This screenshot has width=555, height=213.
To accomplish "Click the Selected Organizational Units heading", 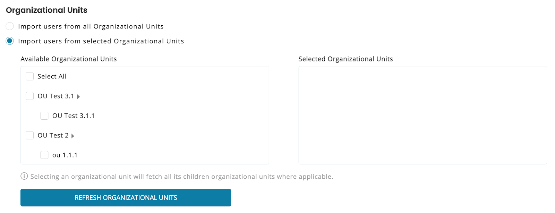I will pyautogui.click(x=345, y=59).
